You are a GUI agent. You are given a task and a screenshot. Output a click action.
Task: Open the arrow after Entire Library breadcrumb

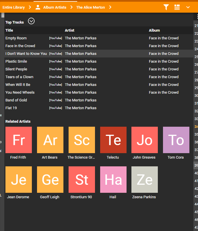(30, 7)
